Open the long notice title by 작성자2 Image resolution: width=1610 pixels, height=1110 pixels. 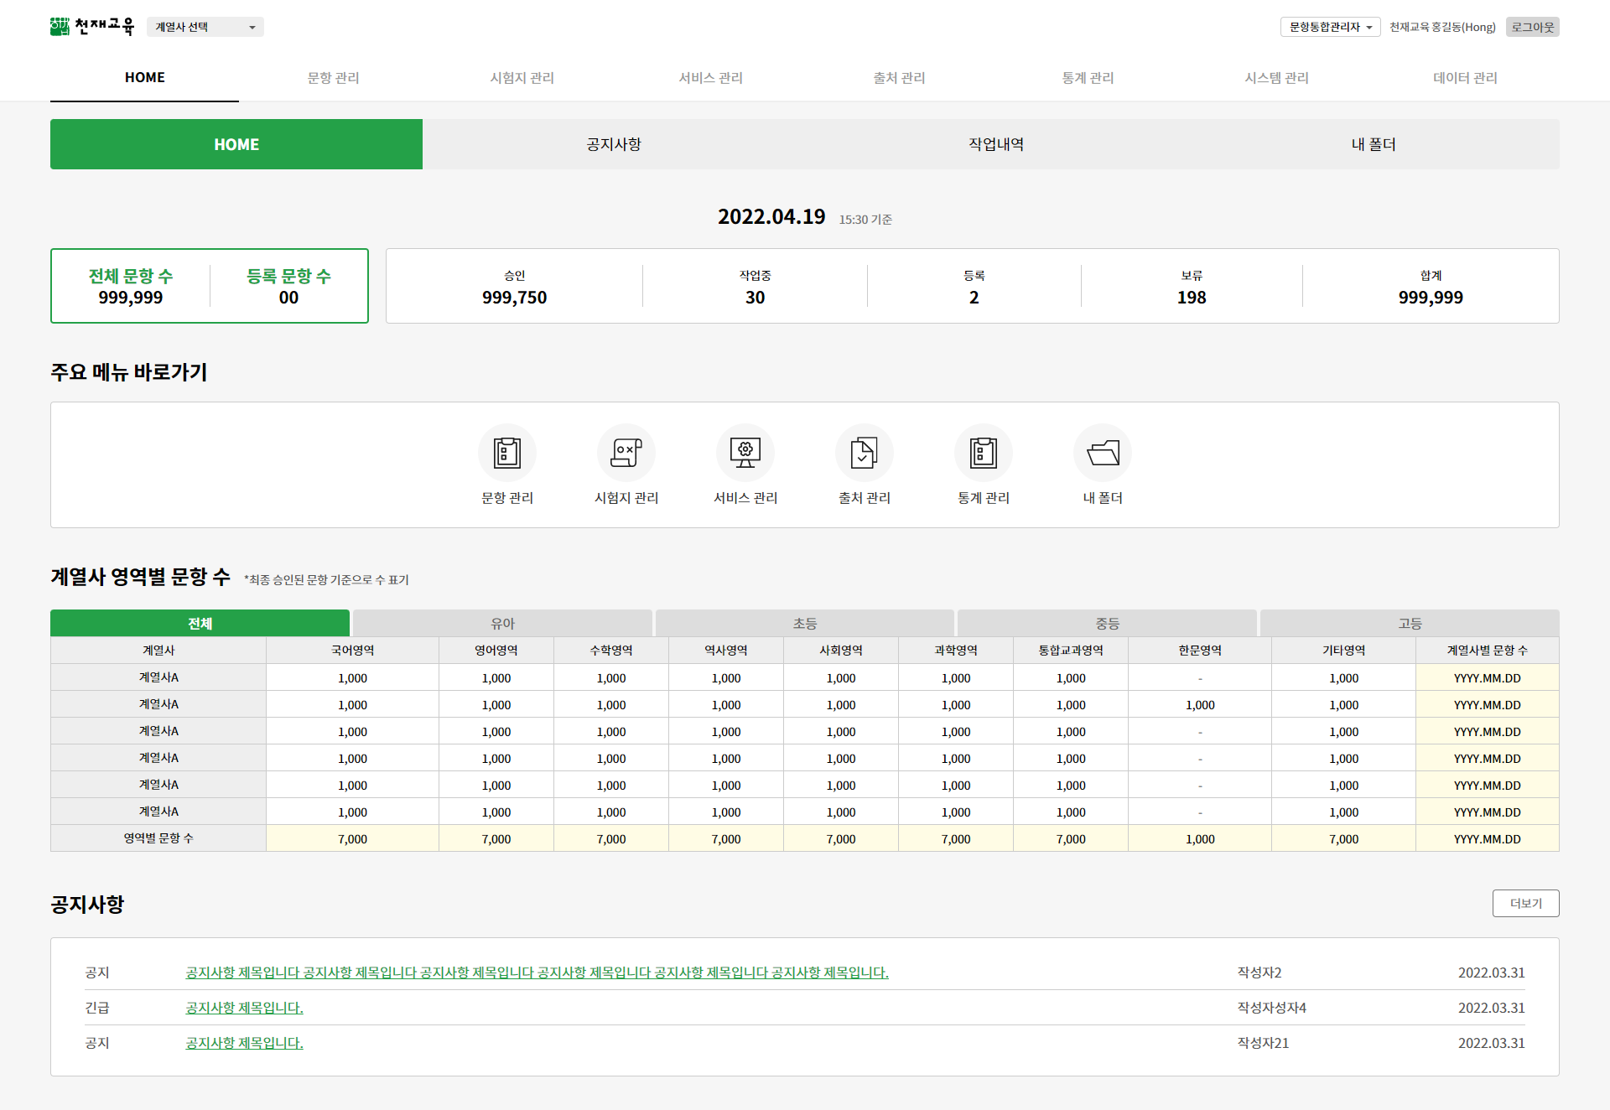[537, 973]
